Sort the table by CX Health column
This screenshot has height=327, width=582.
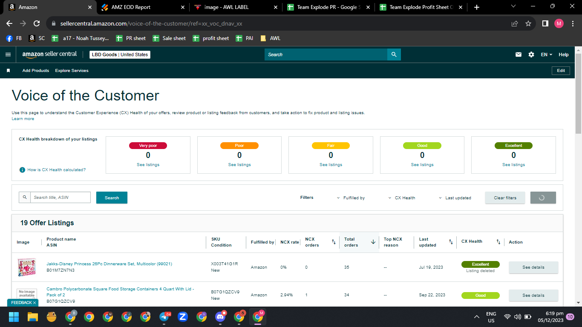pos(498,242)
